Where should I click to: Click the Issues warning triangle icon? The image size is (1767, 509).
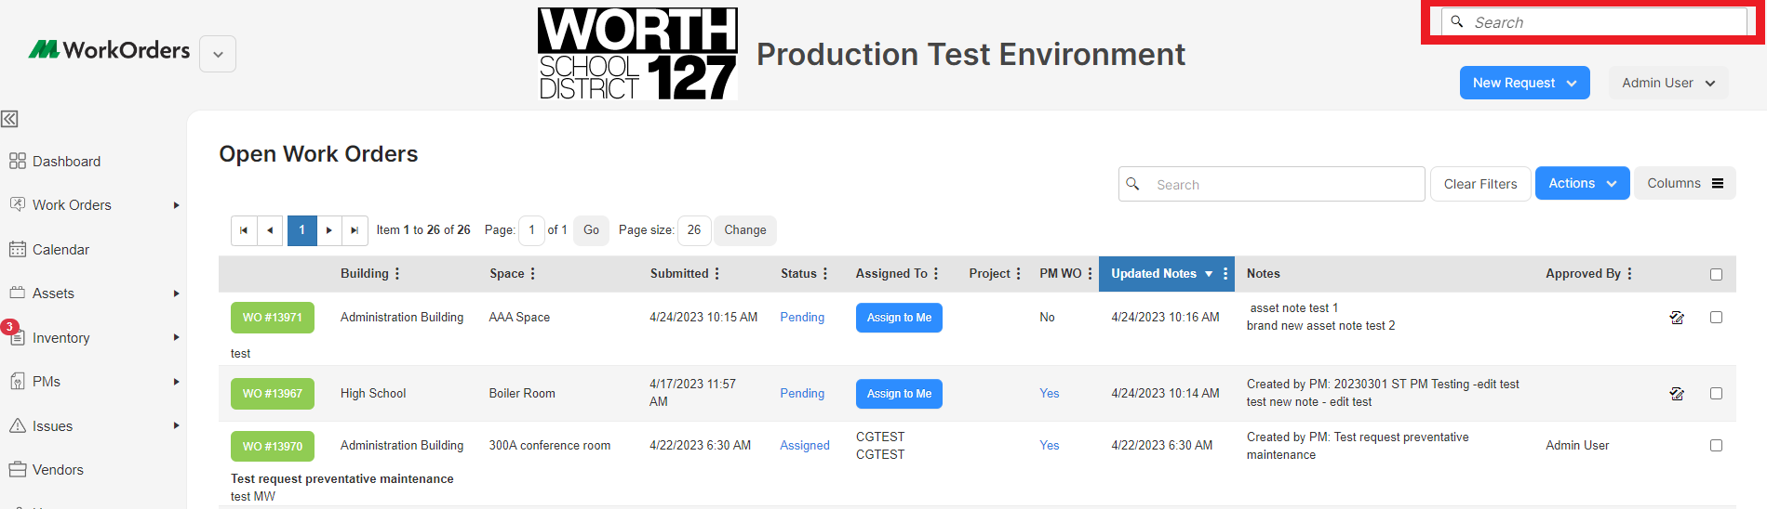pyautogui.click(x=17, y=425)
